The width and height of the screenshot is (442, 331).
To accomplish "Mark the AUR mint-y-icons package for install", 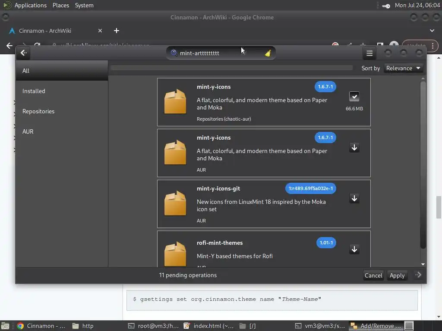I will (x=354, y=147).
